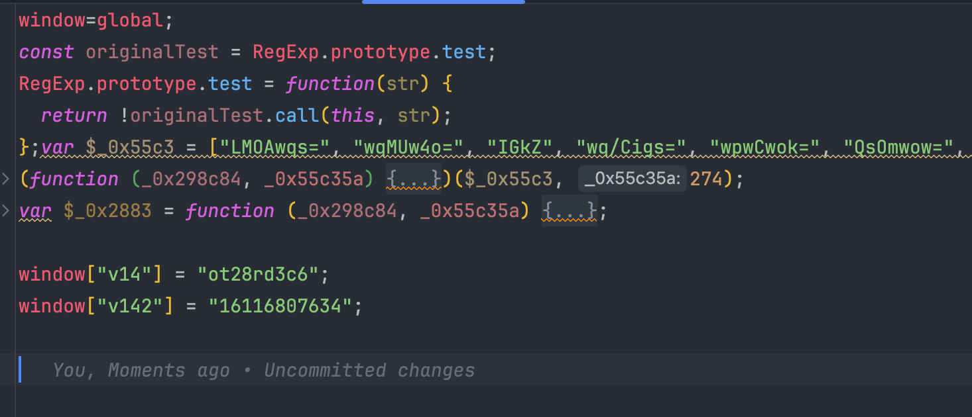Open the 'Uncommitted changes' blame annotation
The image size is (972, 417).
point(369,370)
